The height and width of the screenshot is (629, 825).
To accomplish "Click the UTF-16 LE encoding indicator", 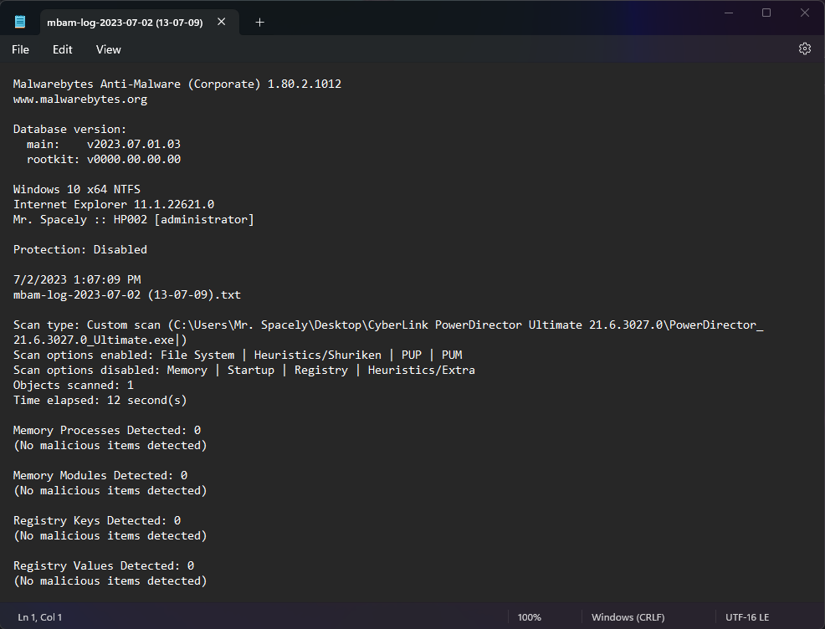I will tap(747, 617).
